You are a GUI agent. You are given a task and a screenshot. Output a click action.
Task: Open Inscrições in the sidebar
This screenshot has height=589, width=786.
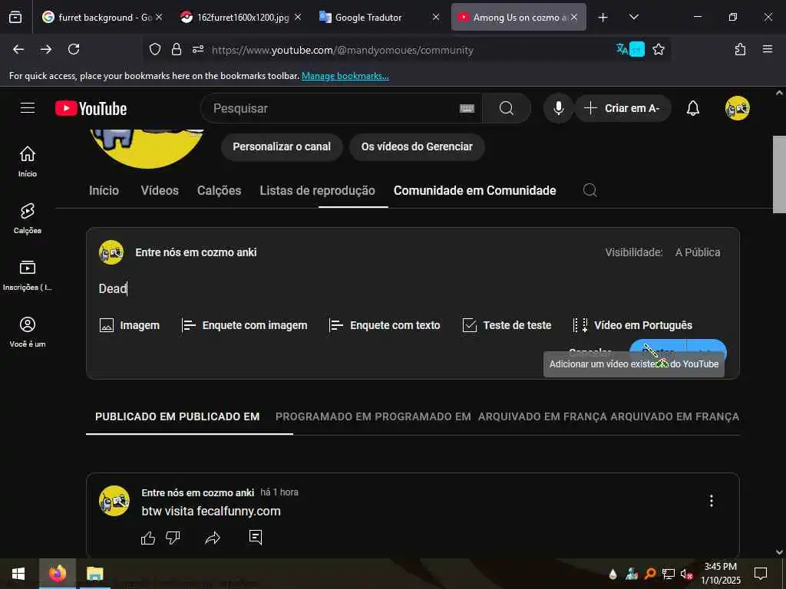28,275
